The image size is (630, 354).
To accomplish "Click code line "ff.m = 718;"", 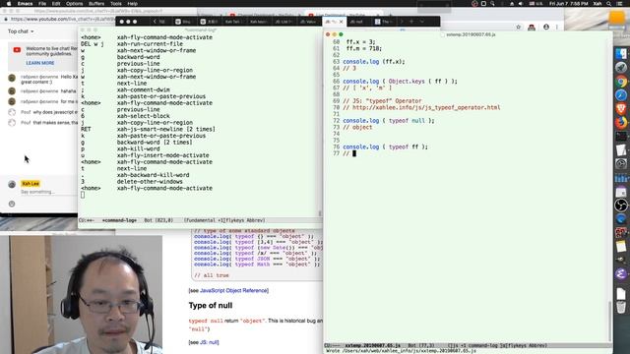I will click(x=363, y=48).
